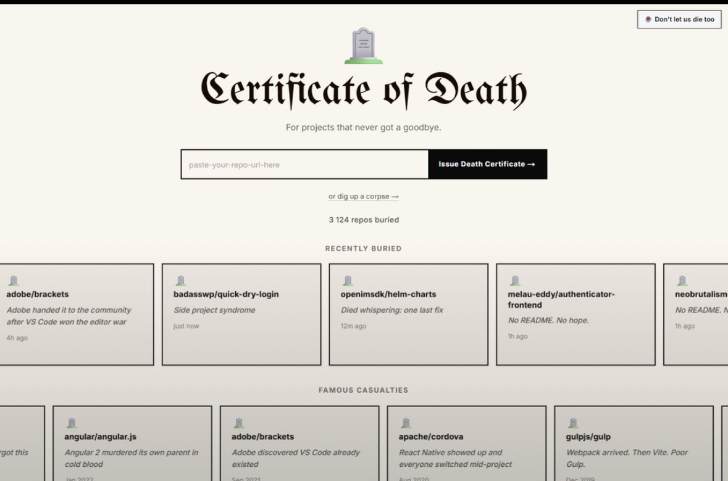Image resolution: width=728 pixels, height=481 pixels.
Task: Open the neobrutalism card title
Action: 701,294
